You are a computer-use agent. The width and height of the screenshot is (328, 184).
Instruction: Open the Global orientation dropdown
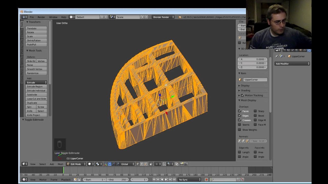[x=127, y=164]
